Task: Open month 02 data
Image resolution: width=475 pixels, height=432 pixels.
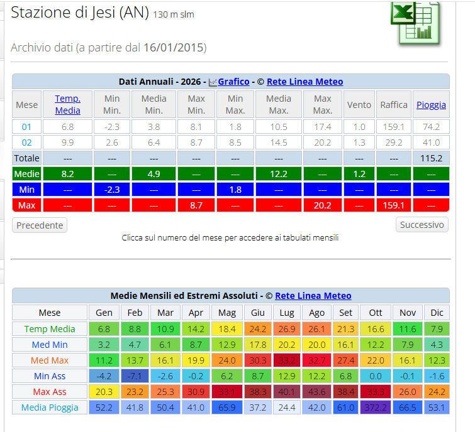Action: 26,143
